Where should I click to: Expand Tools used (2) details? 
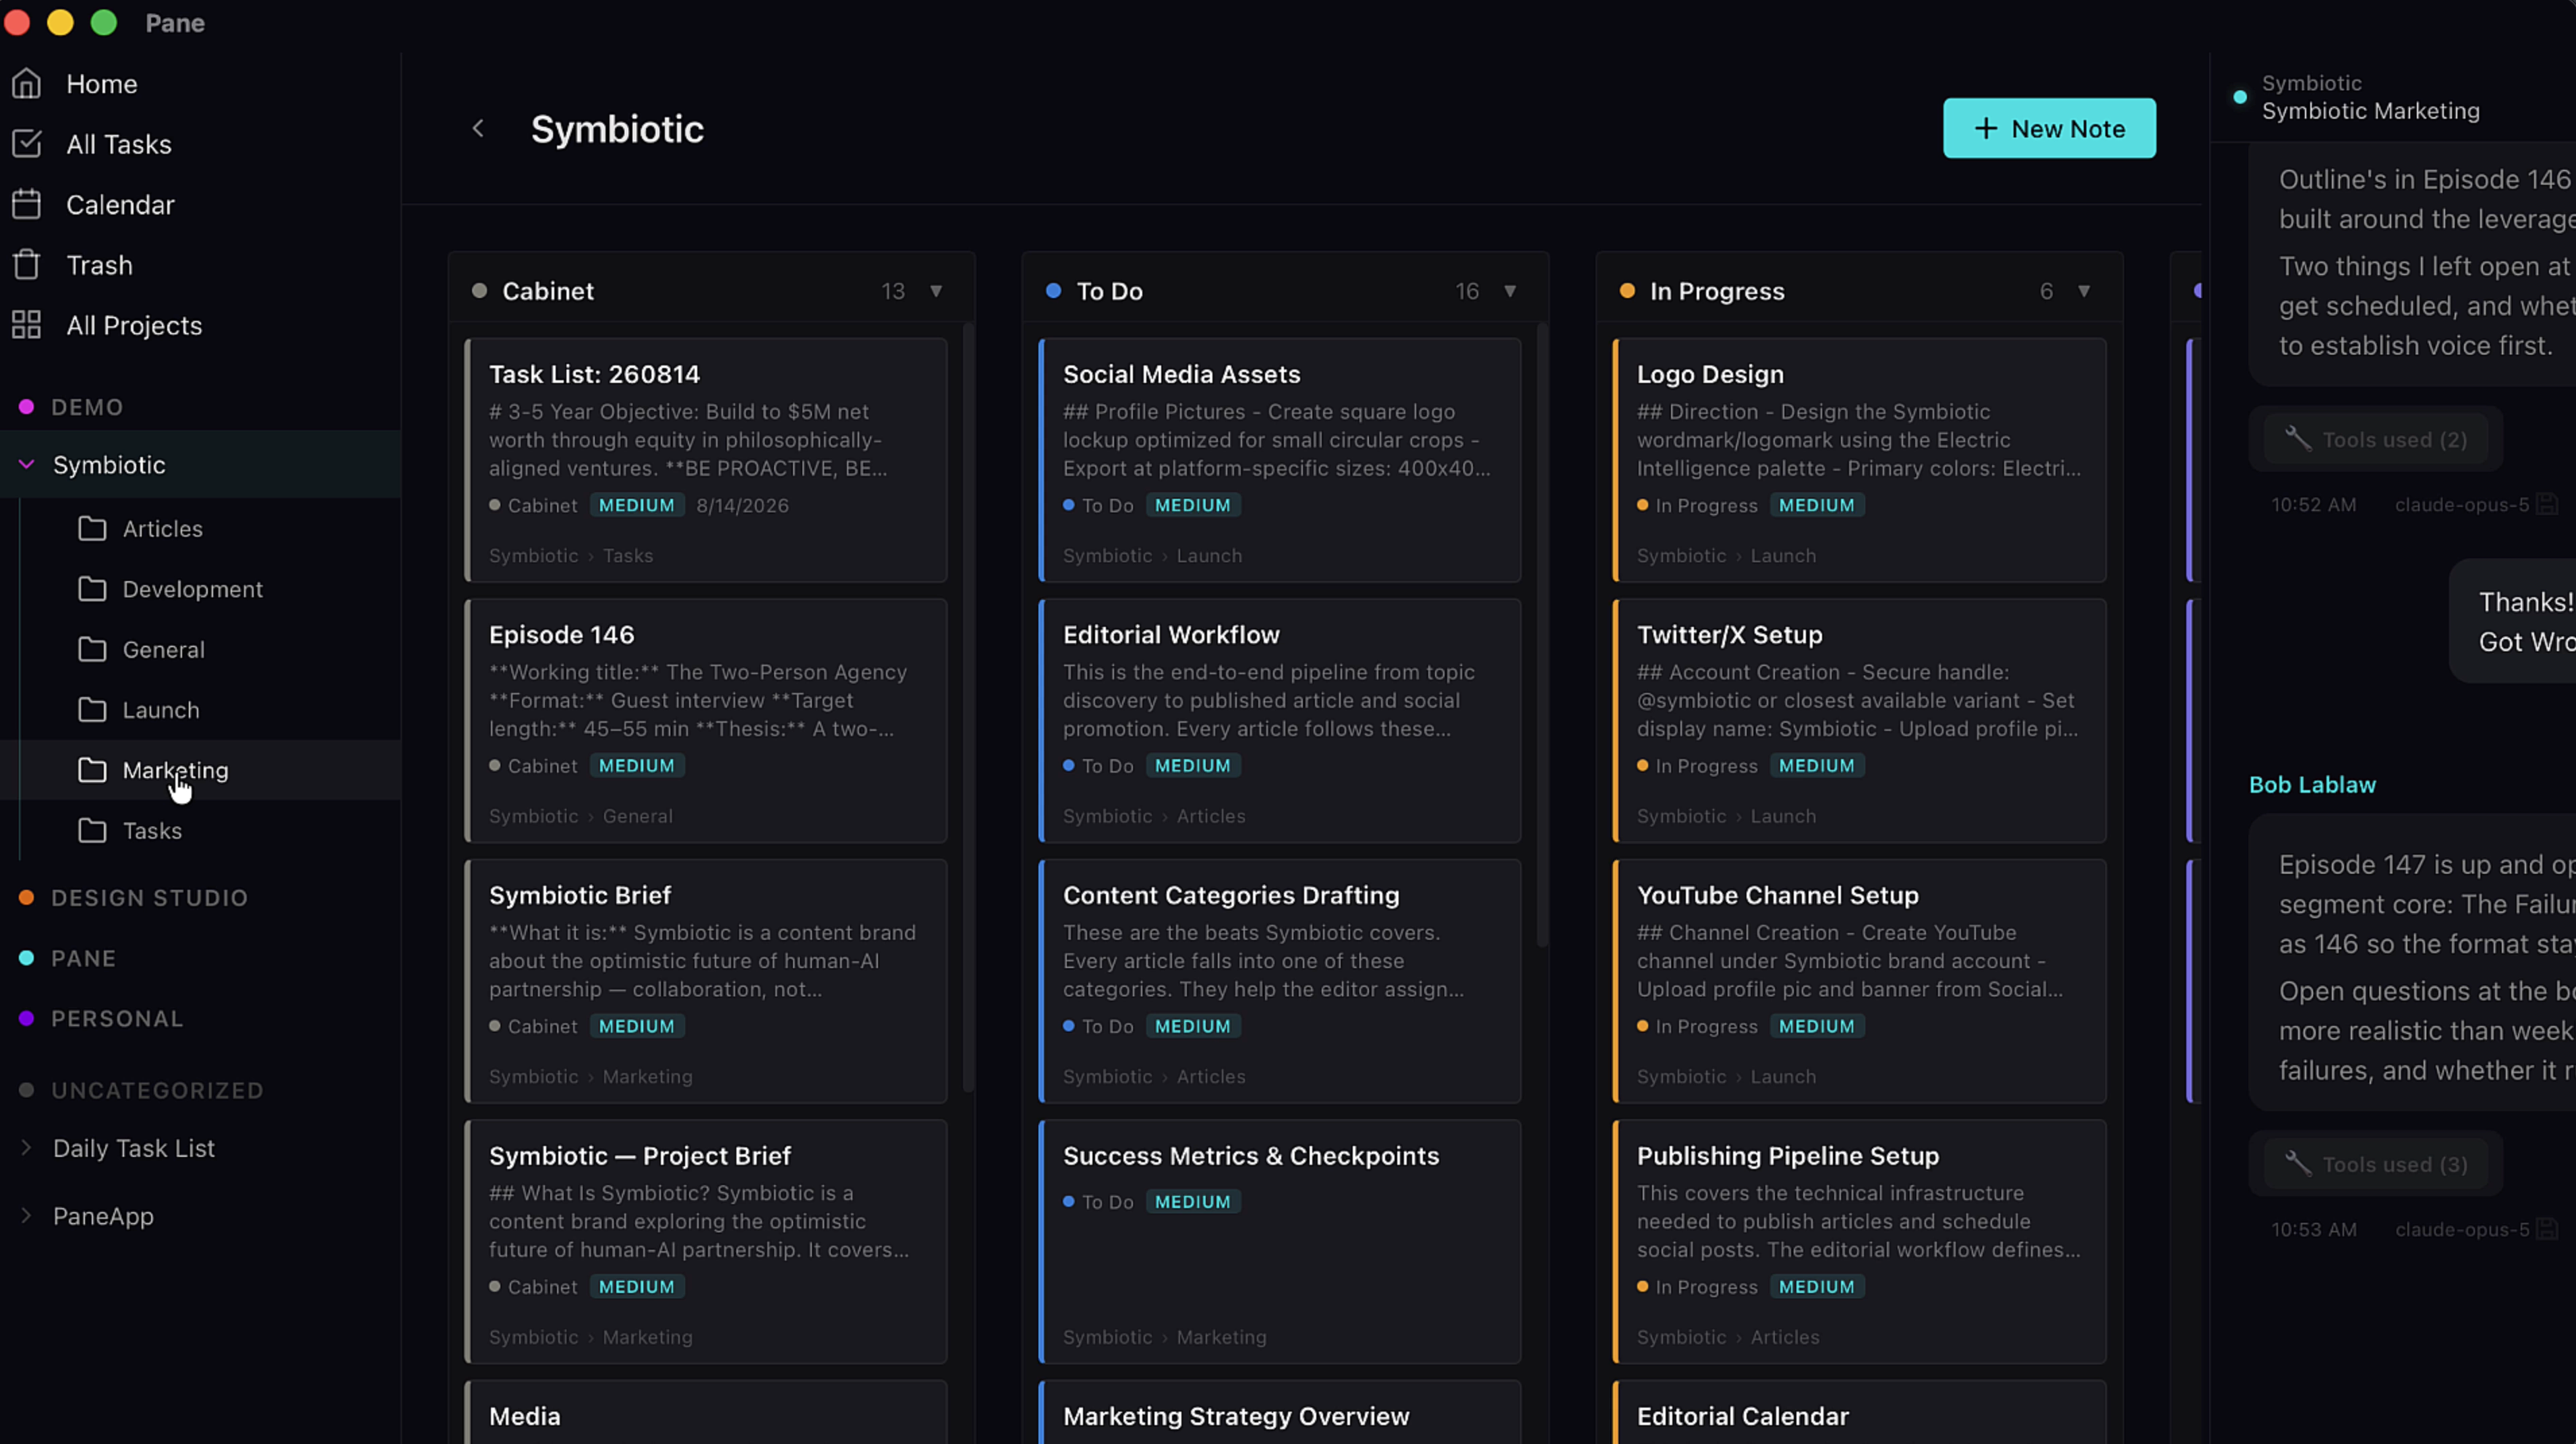(2375, 439)
